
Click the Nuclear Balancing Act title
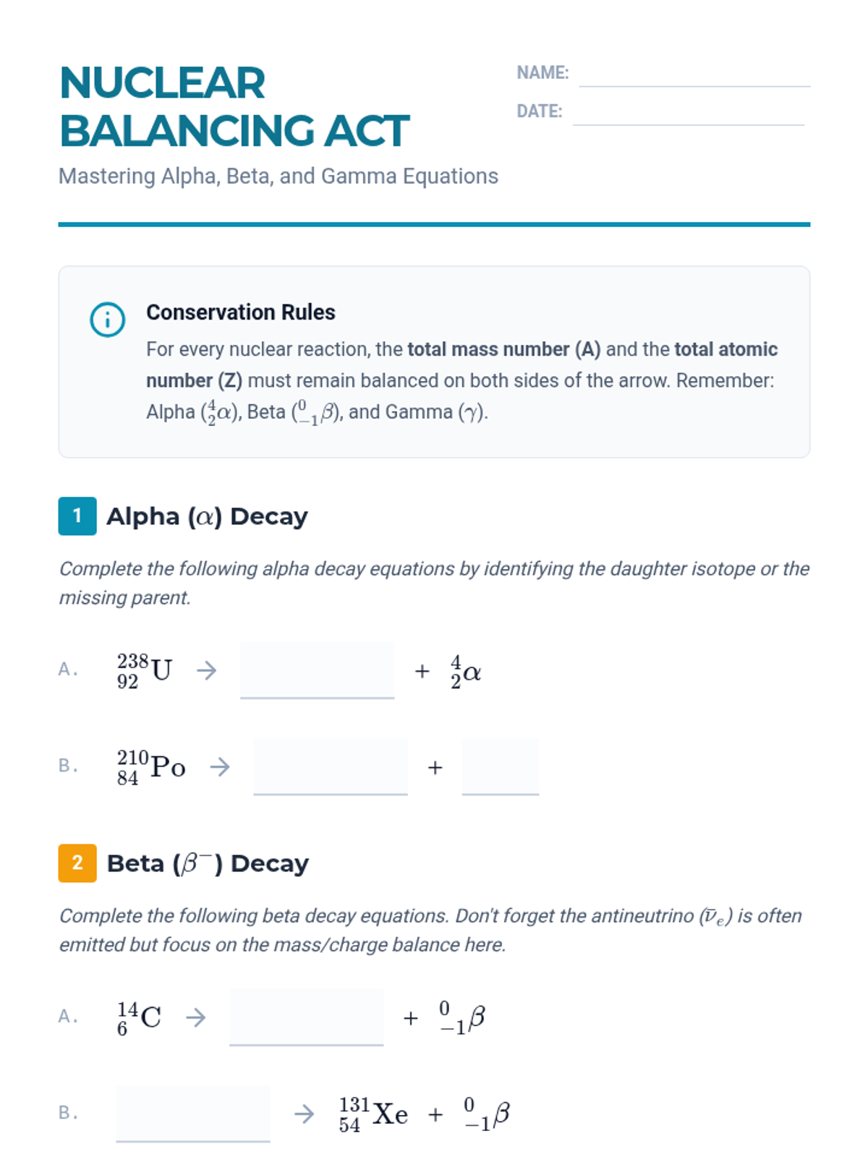[234, 106]
